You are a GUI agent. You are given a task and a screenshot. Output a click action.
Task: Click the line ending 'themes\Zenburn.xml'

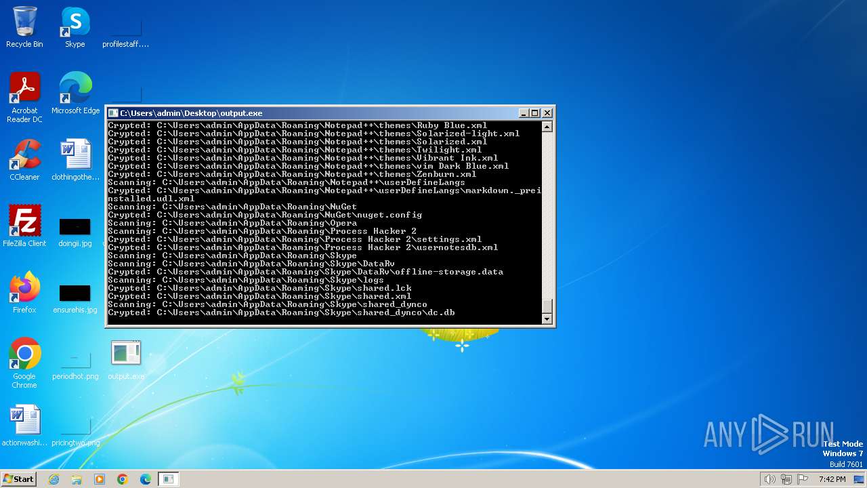[292, 174]
